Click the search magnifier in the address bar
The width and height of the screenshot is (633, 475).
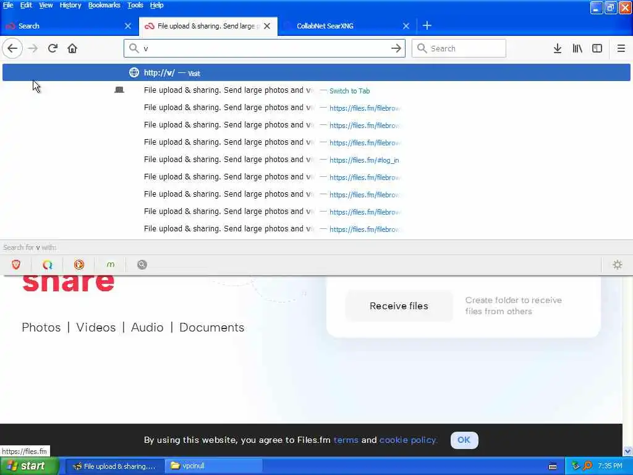pyautogui.click(x=134, y=48)
